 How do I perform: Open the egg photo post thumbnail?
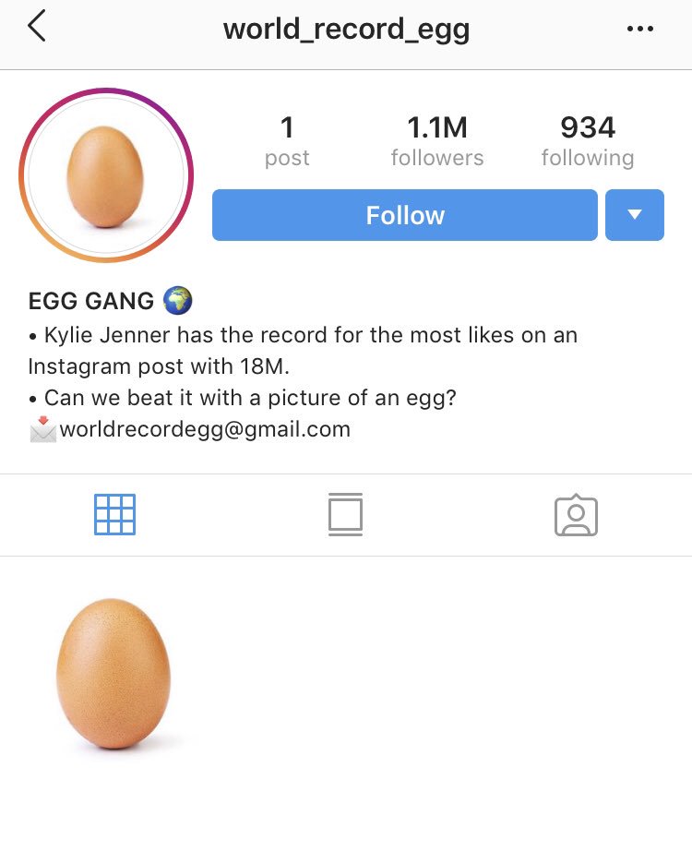(x=114, y=674)
